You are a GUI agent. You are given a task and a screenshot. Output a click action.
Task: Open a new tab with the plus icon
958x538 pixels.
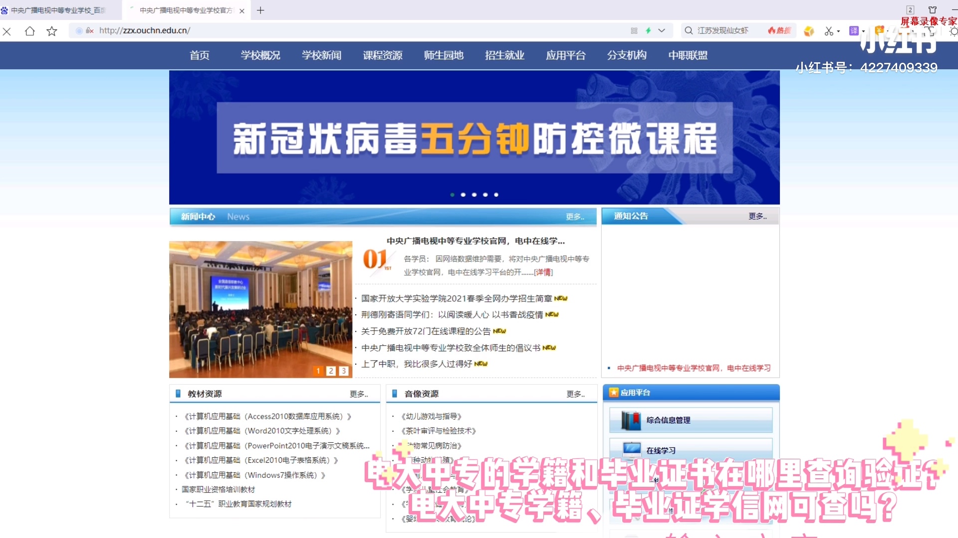tap(260, 10)
